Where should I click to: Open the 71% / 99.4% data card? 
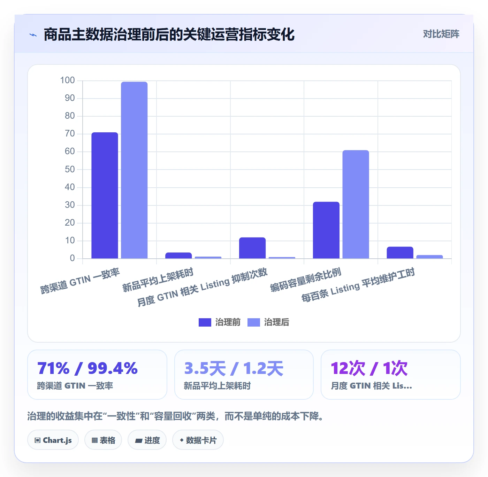[97, 375]
